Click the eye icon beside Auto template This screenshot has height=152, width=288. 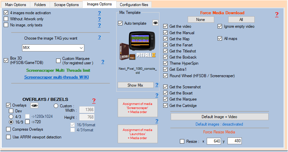tap(155, 23)
